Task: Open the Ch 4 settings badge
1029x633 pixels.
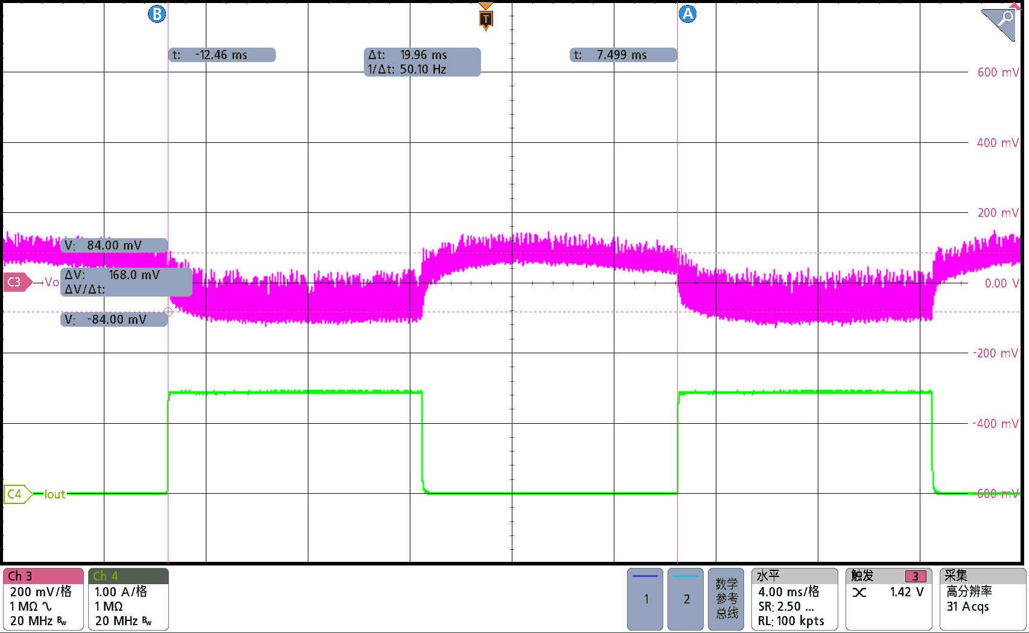Action: click(x=129, y=599)
